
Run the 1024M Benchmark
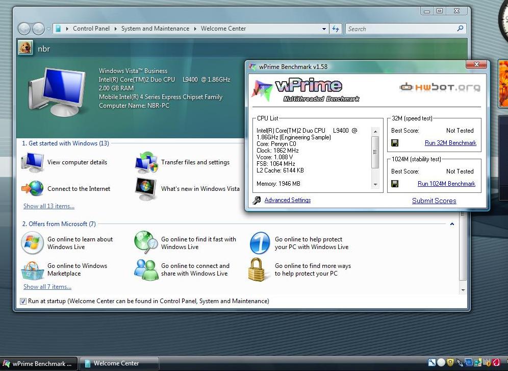click(x=446, y=184)
